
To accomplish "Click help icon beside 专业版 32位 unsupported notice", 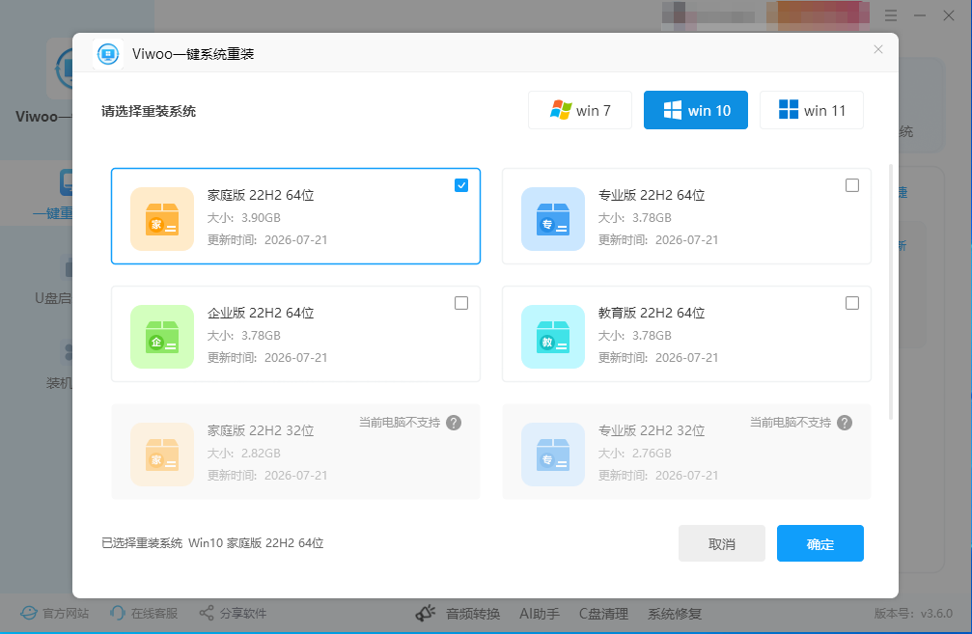I will [x=845, y=423].
